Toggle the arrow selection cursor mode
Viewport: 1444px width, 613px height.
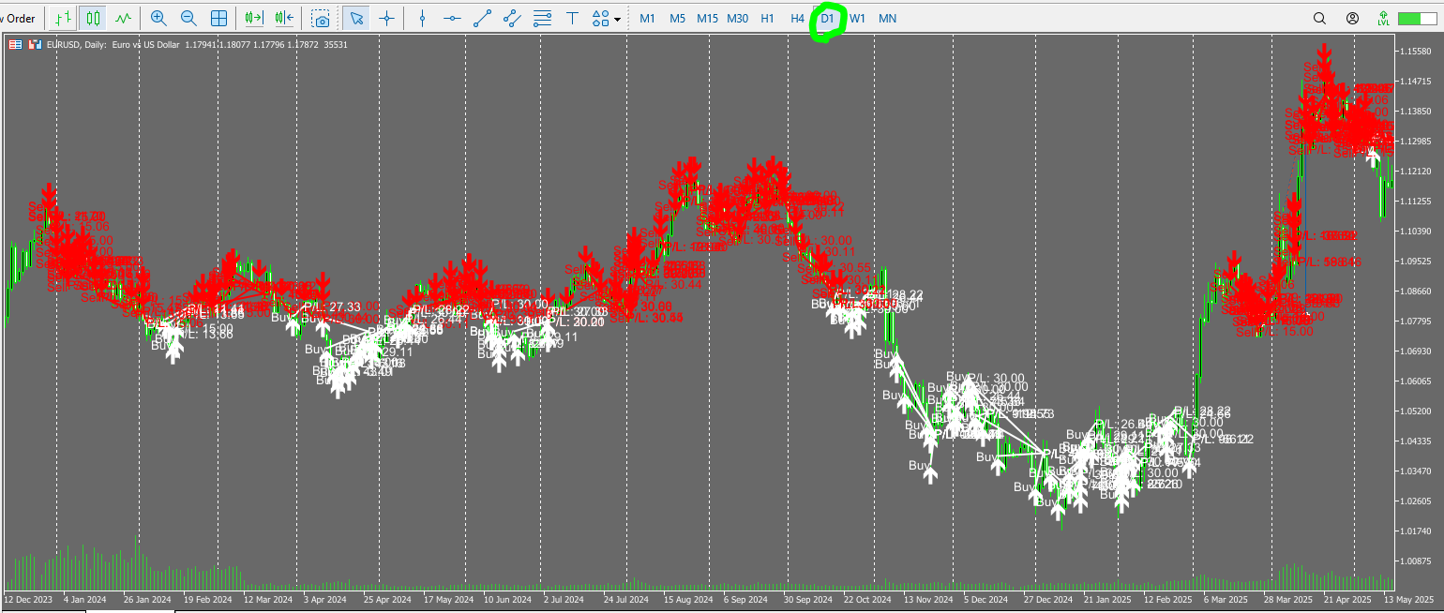click(x=357, y=18)
